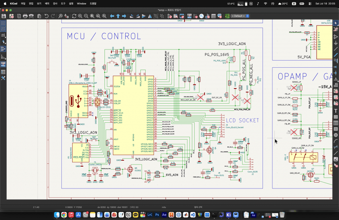Navigate forward with the right blue arrow

[124, 16]
